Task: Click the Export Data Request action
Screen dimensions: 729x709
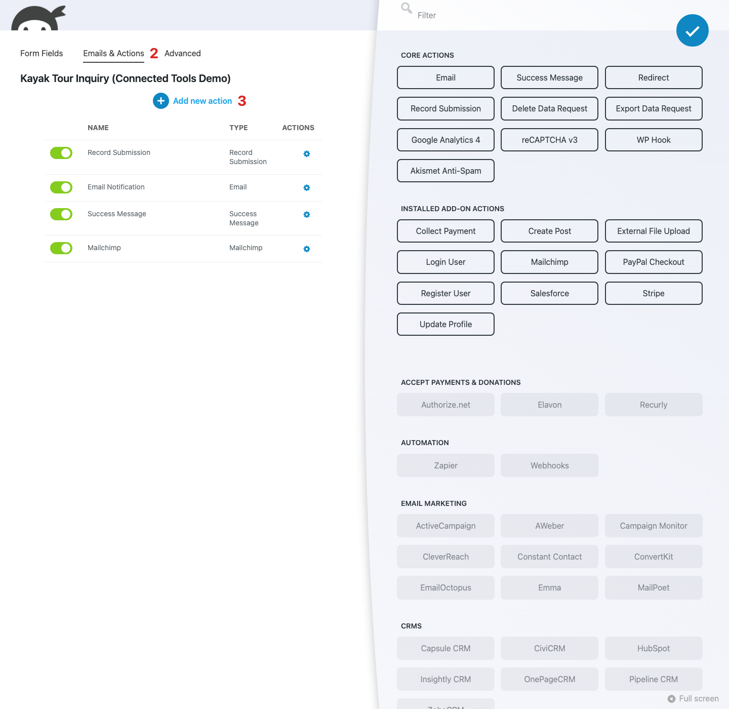Action: click(x=654, y=108)
